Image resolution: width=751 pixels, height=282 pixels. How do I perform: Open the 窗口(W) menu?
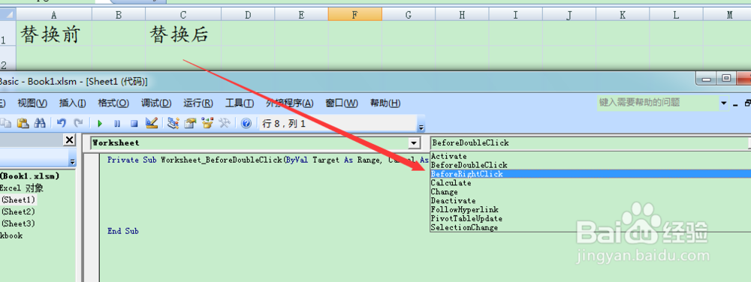(342, 103)
